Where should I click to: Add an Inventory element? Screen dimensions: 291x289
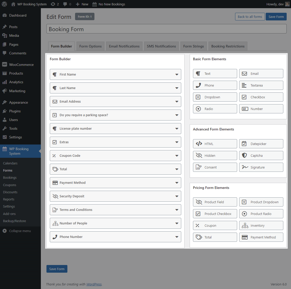click(x=261, y=225)
